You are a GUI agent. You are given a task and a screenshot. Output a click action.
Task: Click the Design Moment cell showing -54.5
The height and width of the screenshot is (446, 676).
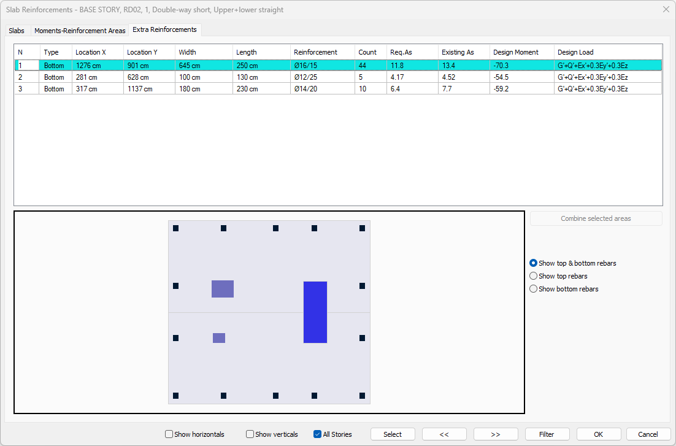tap(521, 77)
